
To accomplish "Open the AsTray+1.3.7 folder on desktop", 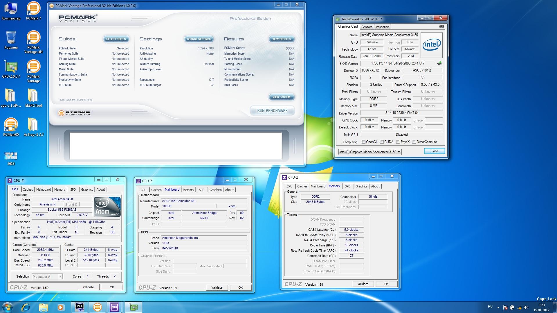I will (x=33, y=127).
